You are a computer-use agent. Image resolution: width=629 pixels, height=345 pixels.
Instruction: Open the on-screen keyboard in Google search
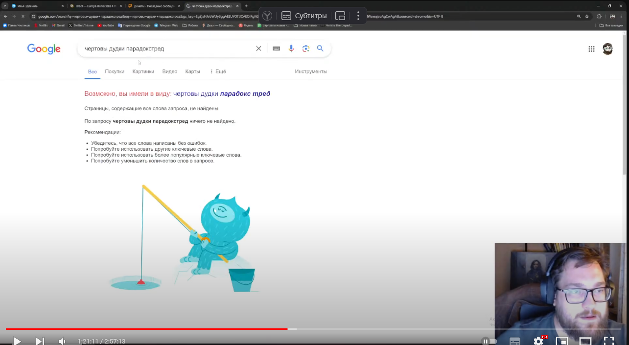(x=277, y=48)
